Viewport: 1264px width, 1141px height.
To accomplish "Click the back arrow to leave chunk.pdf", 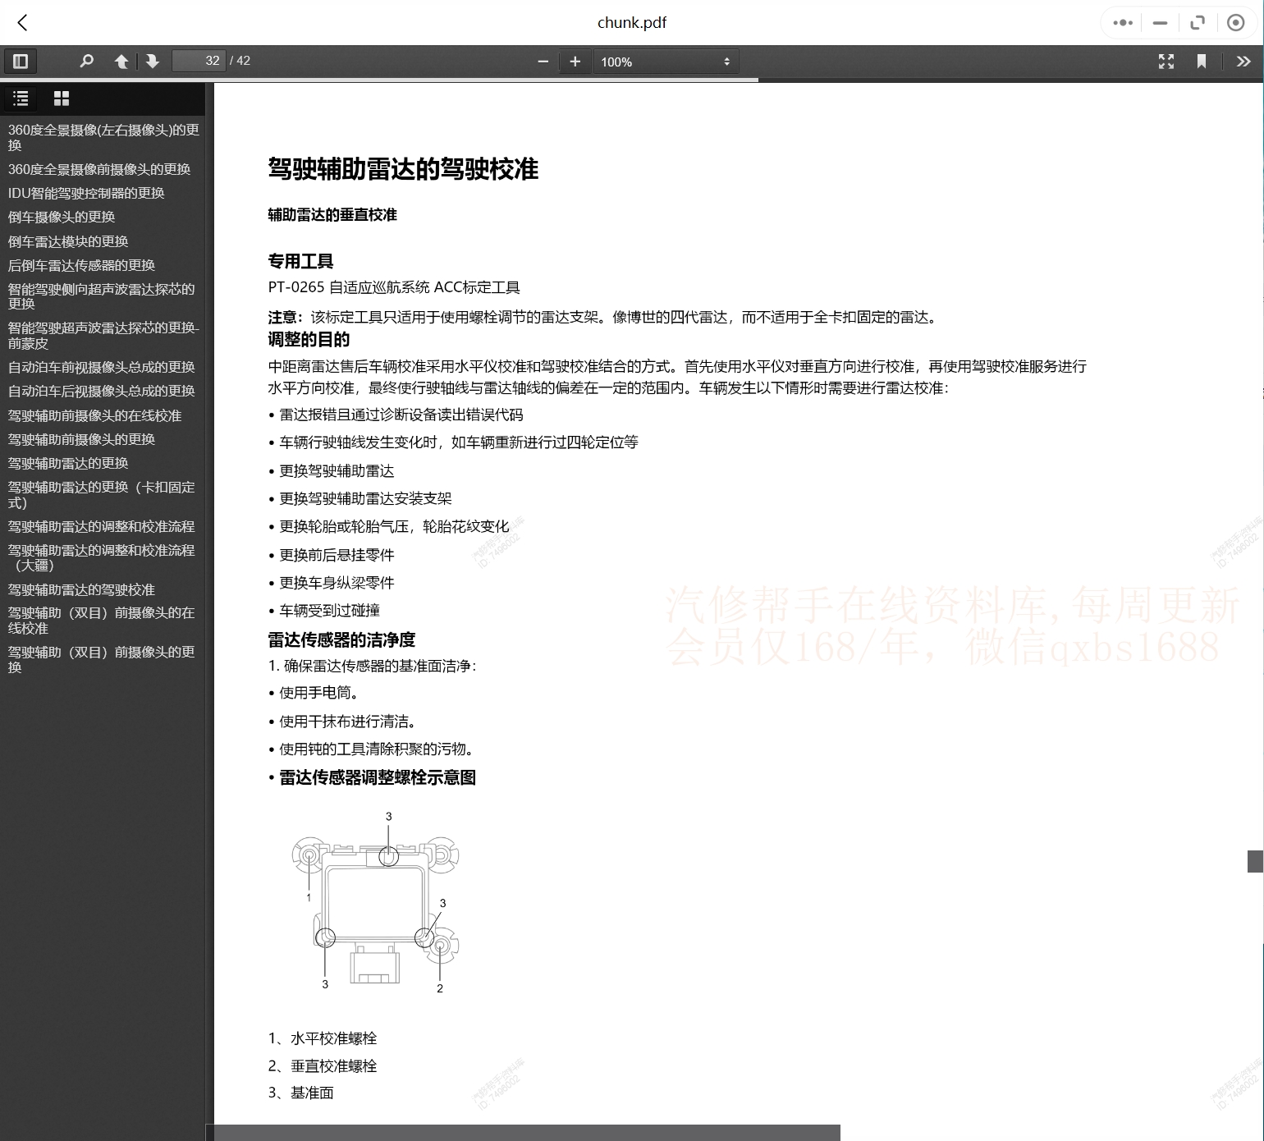I will tap(22, 22).
